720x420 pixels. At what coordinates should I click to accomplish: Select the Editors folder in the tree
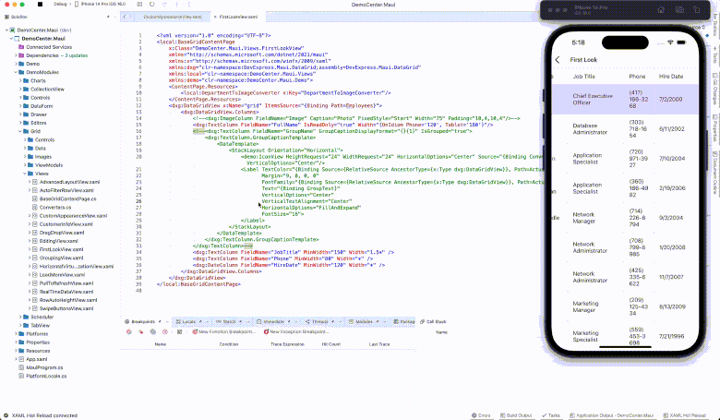coord(39,123)
